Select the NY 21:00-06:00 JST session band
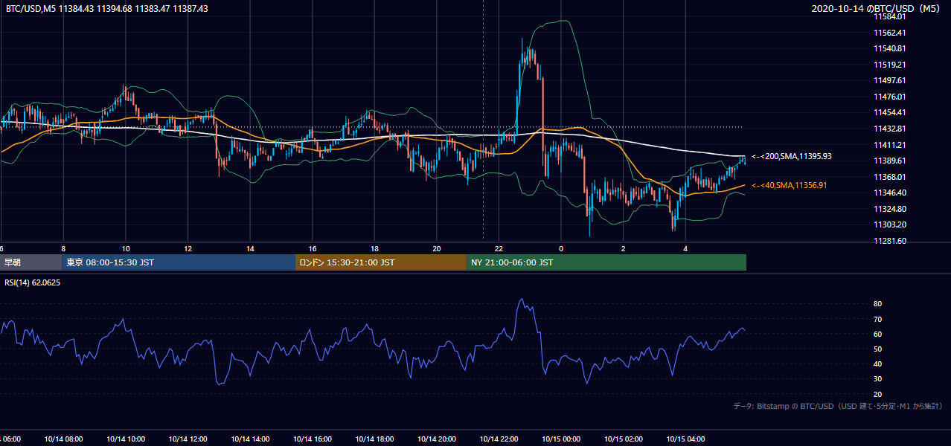The height and width of the screenshot is (446, 951). [606, 262]
